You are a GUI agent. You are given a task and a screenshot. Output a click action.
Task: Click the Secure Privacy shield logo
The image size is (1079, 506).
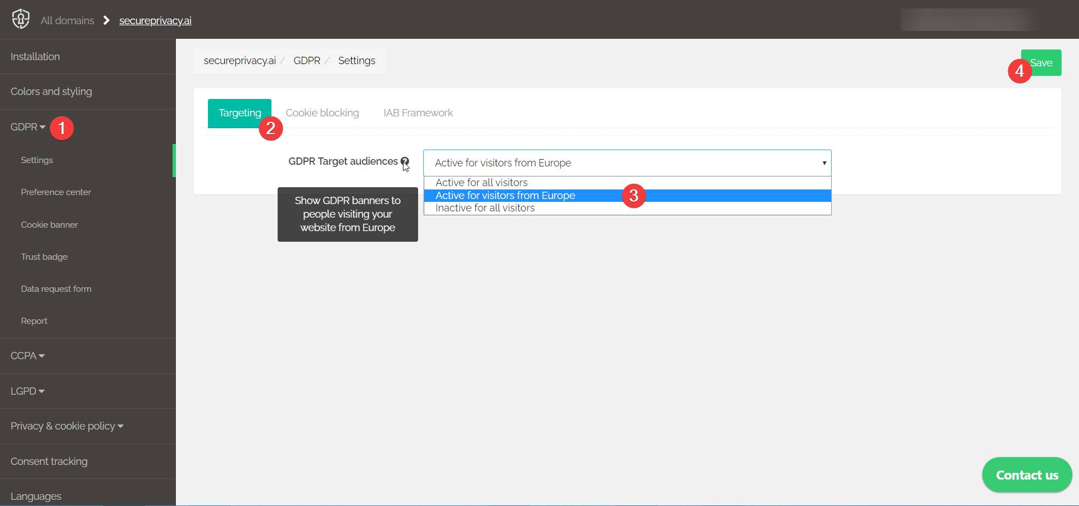click(x=20, y=19)
